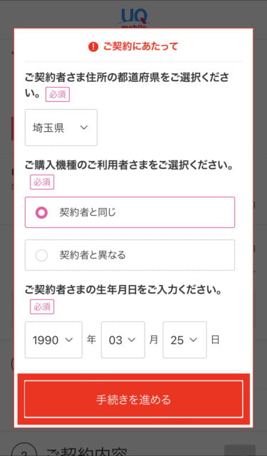Click the 必須 badge near prefecture label
267x456 pixels.
click(x=58, y=95)
